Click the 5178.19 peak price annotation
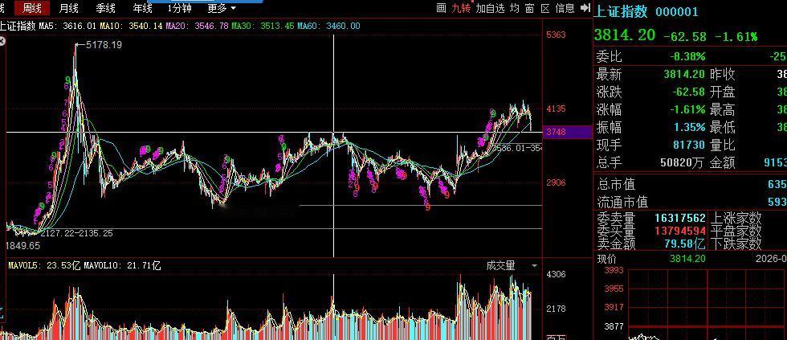787x340 pixels. click(x=104, y=45)
